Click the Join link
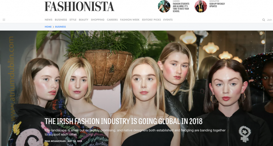 pyautogui.click(x=269, y=20)
